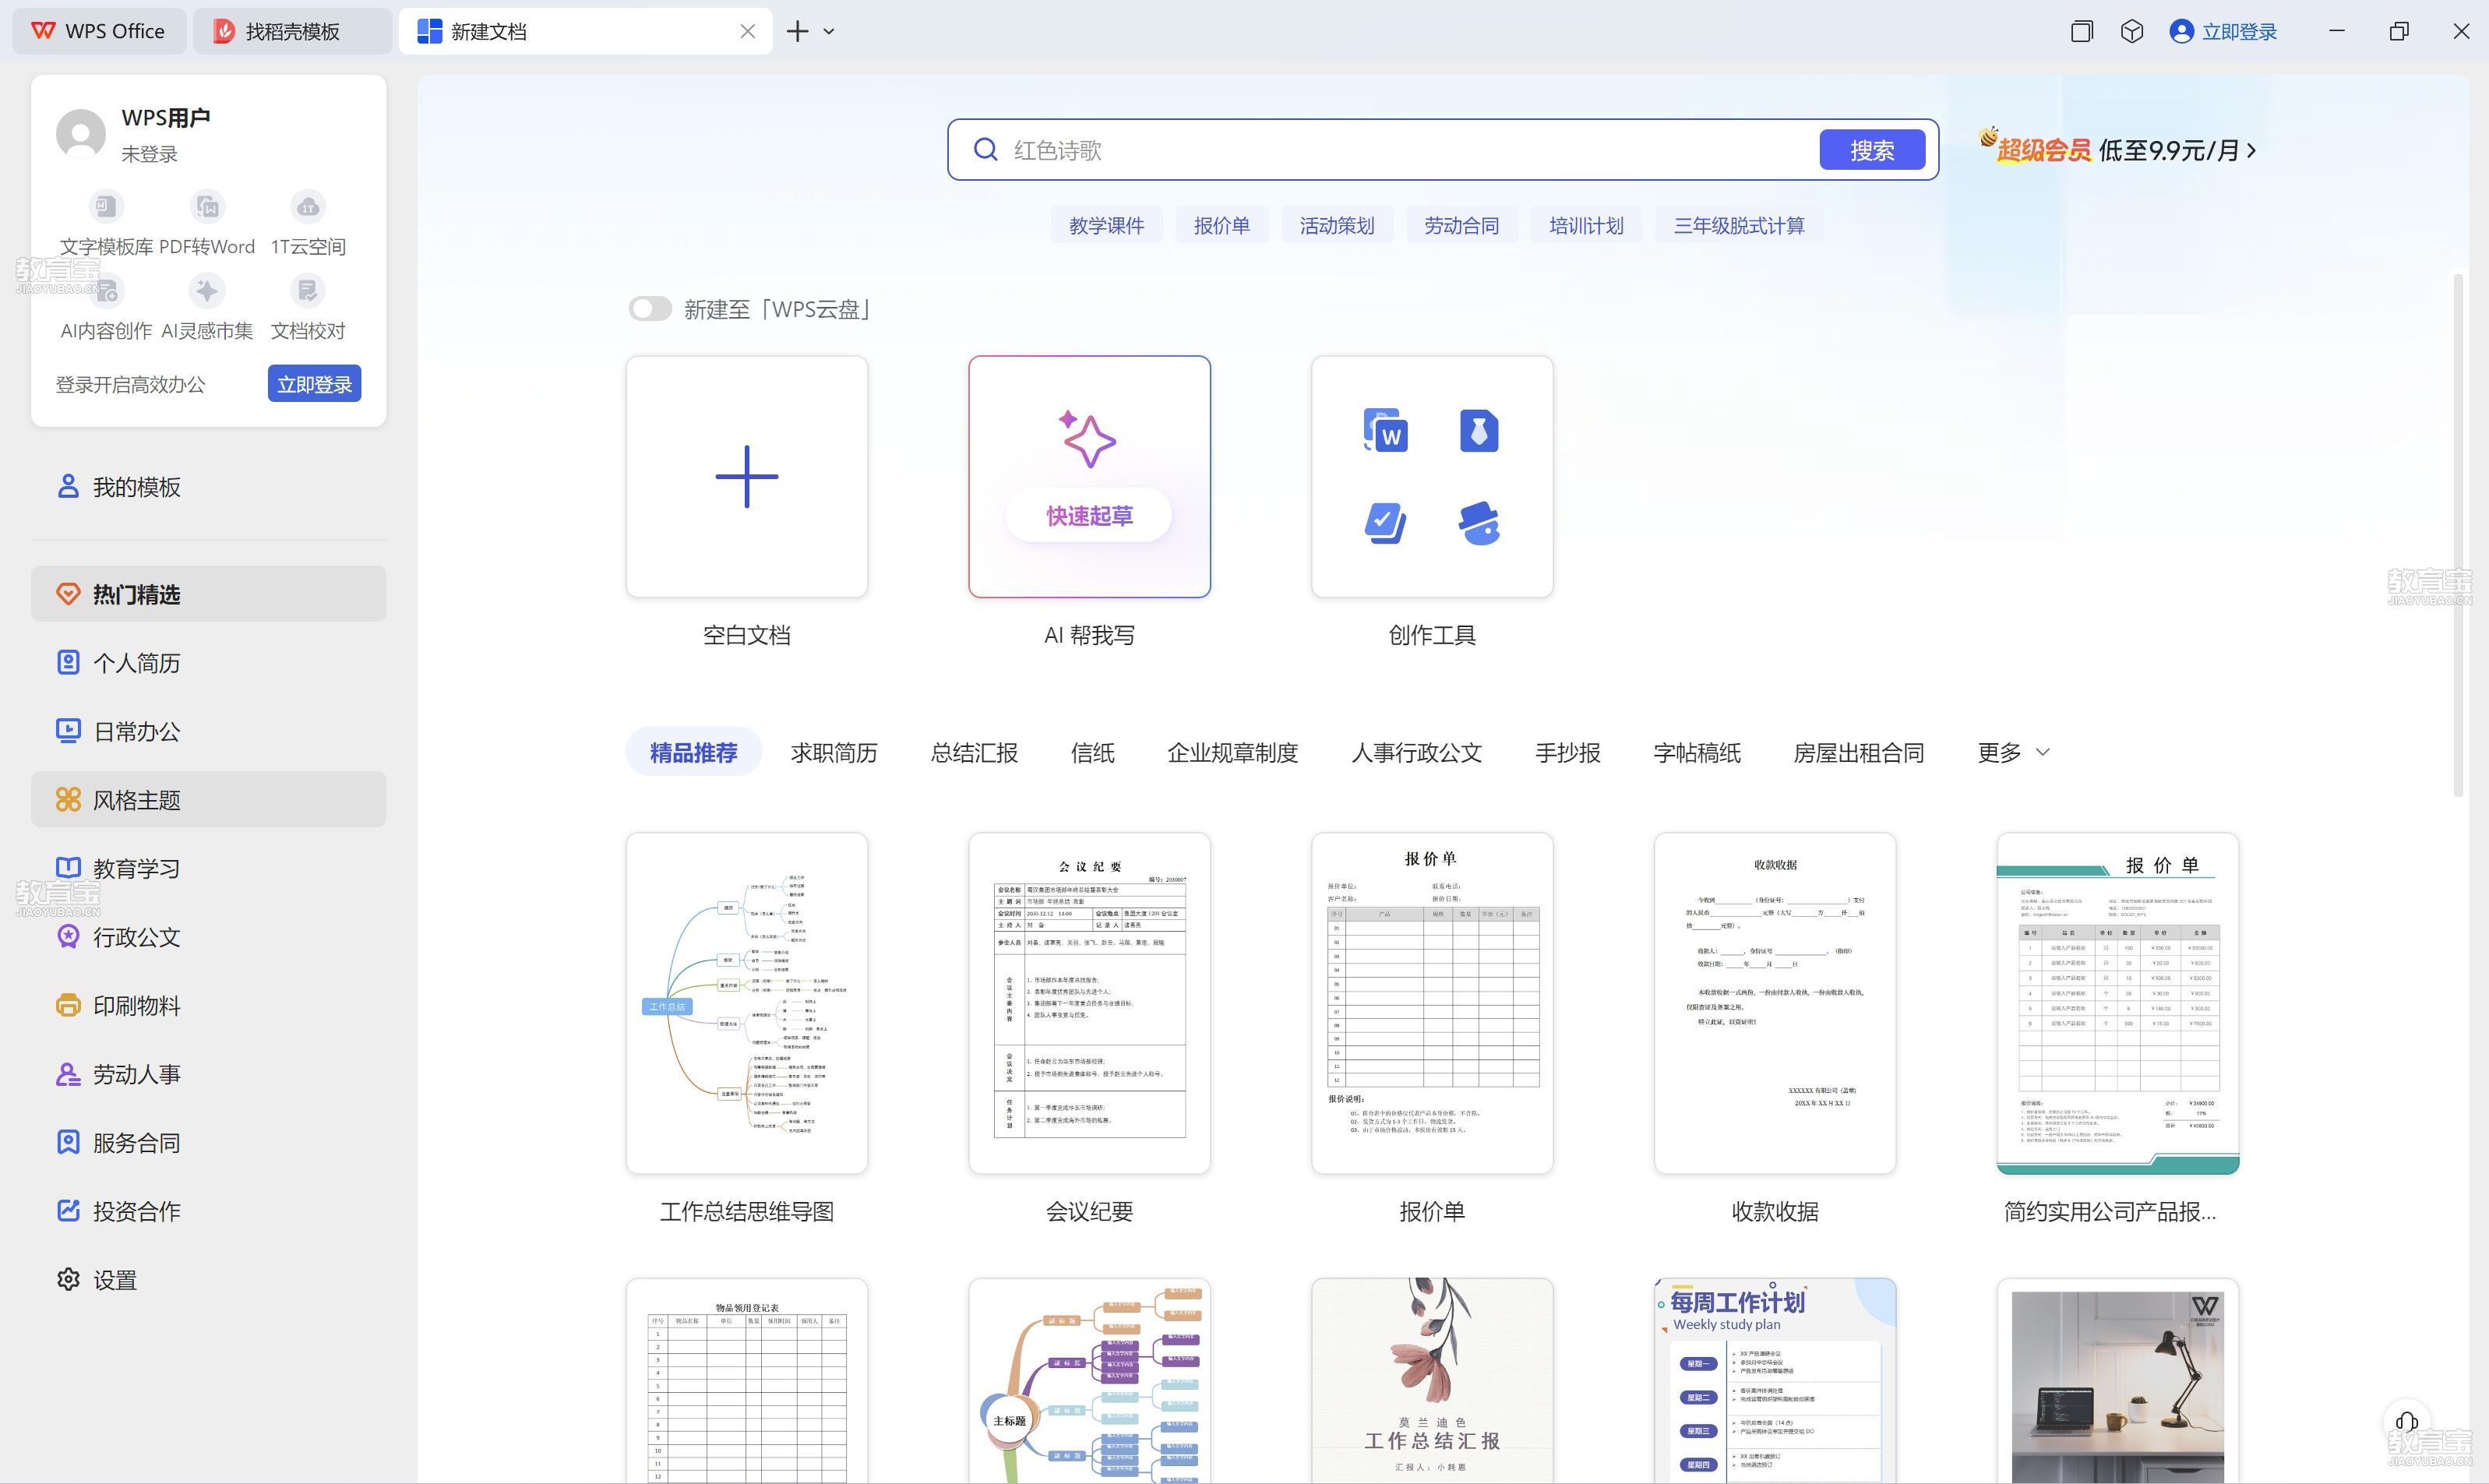Switch to the 房屋出租合同 tab
Image resolution: width=2489 pixels, height=1484 pixels.
point(1858,752)
